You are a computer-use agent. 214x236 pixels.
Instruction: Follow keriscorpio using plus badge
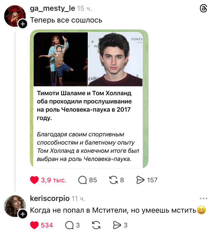coord(23,214)
